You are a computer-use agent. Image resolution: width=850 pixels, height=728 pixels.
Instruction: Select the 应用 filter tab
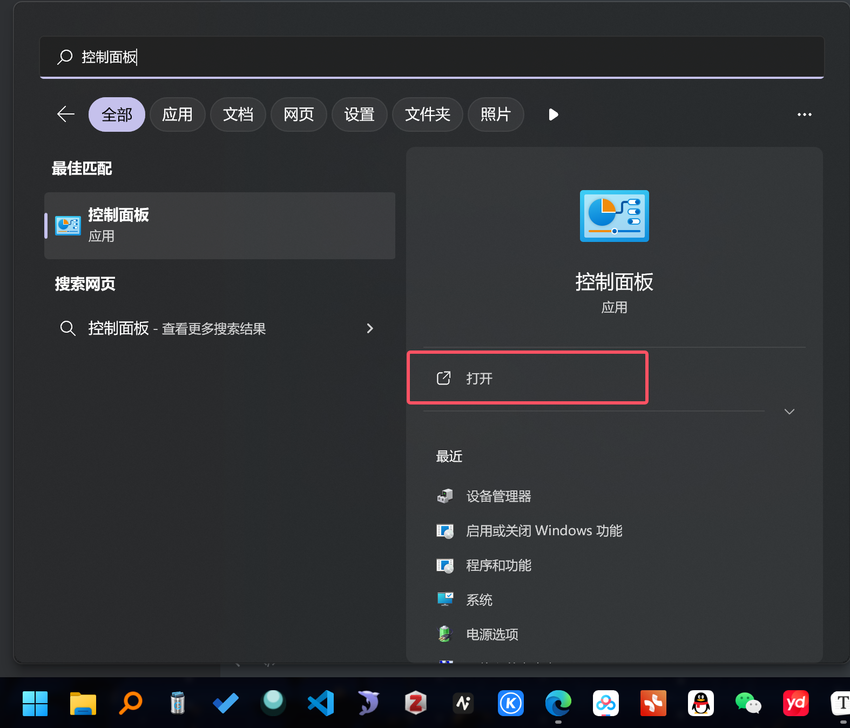pos(177,114)
